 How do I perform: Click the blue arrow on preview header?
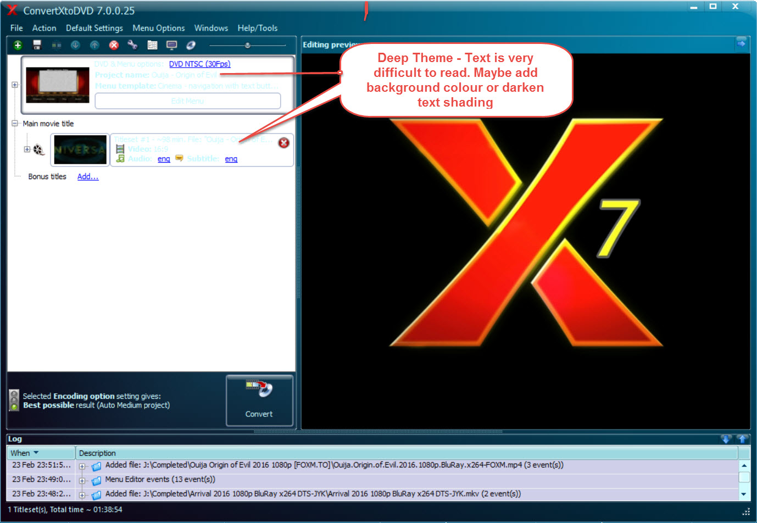[x=742, y=43]
